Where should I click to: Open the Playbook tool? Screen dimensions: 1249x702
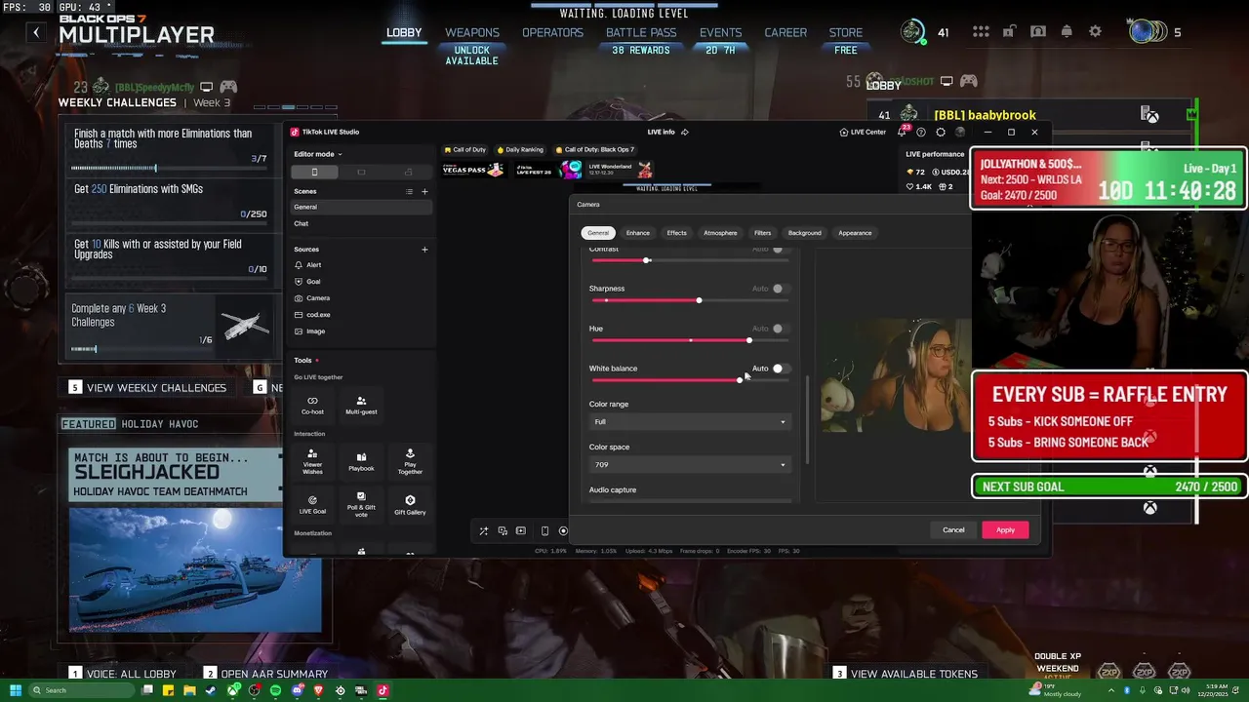[361, 461]
